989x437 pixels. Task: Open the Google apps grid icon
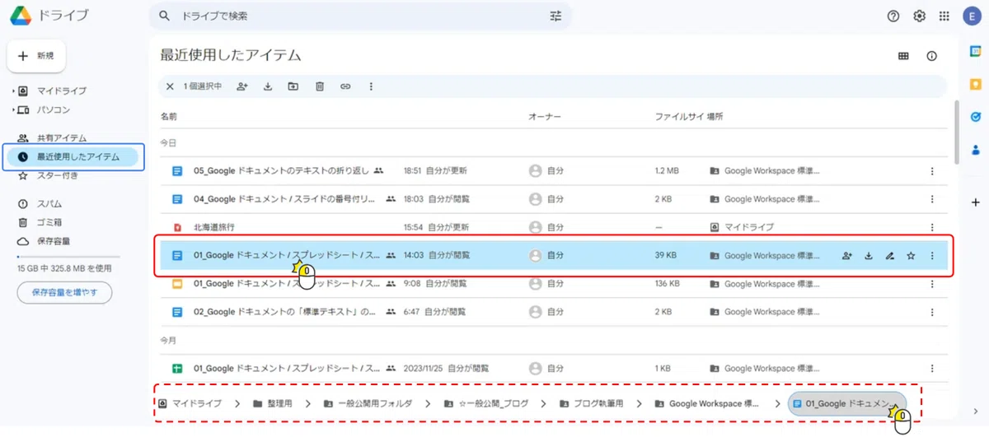(944, 16)
